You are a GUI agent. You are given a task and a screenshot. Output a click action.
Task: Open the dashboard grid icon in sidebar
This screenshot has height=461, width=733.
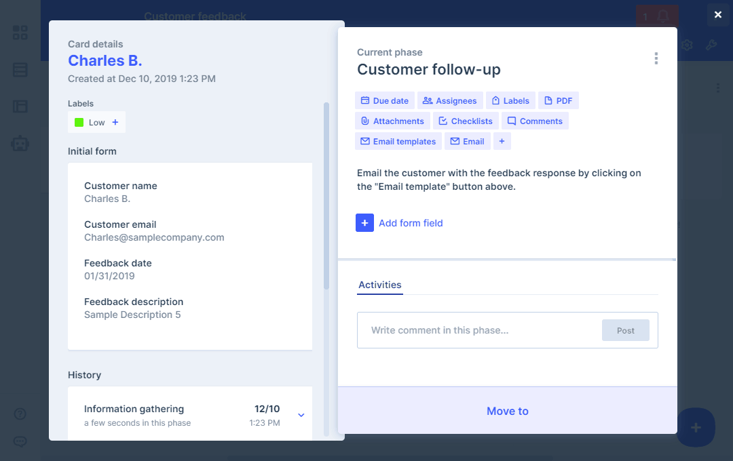point(20,33)
